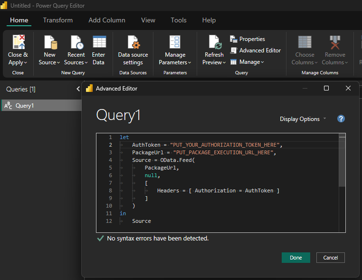
Task: Click the Close & Apply icon
Action: (18, 42)
